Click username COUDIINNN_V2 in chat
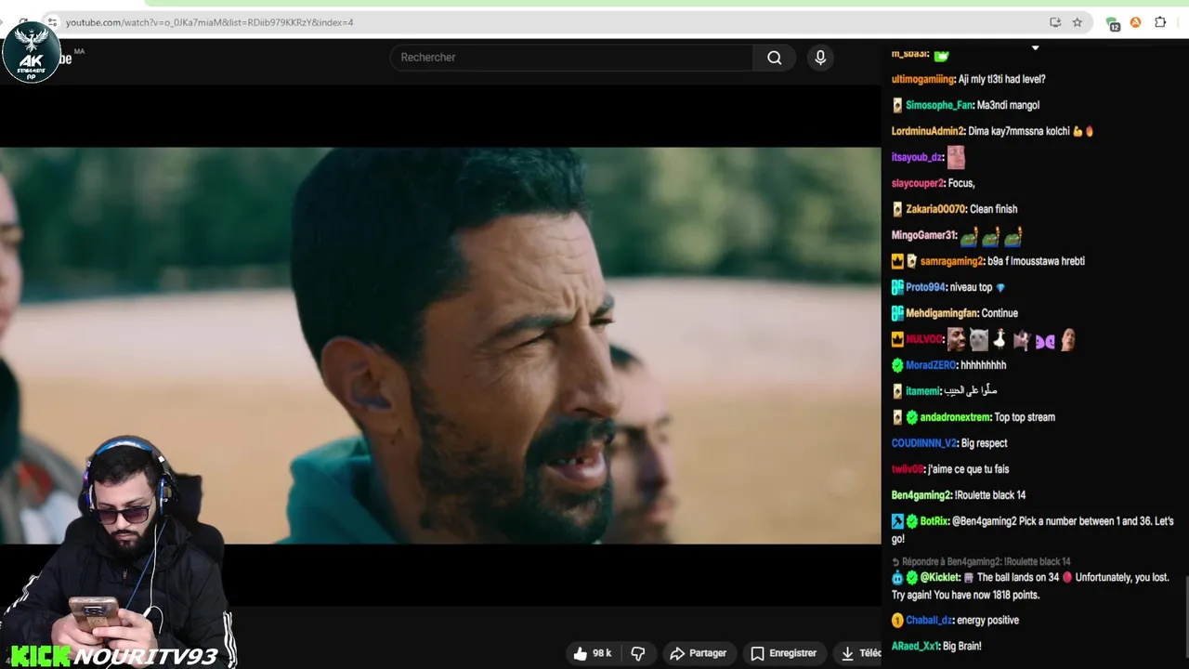 click(x=923, y=443)
